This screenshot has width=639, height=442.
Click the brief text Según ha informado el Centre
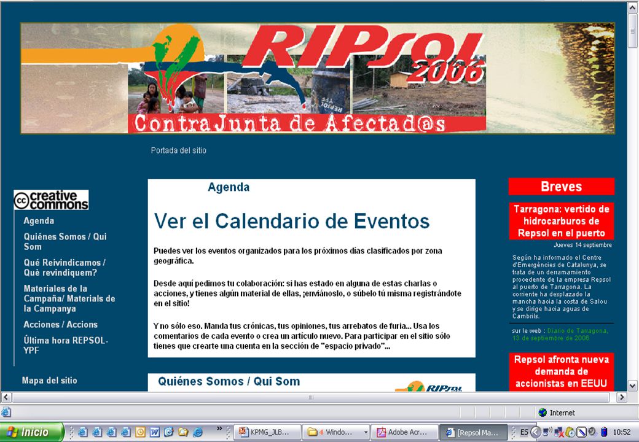coord(561,287)
